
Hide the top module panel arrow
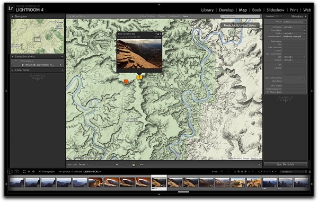159,4
